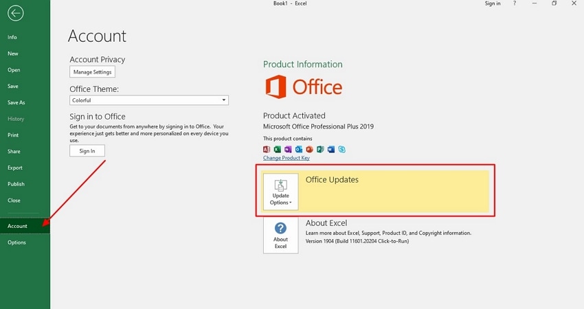Open the Share page

click(x=14, y=152)
